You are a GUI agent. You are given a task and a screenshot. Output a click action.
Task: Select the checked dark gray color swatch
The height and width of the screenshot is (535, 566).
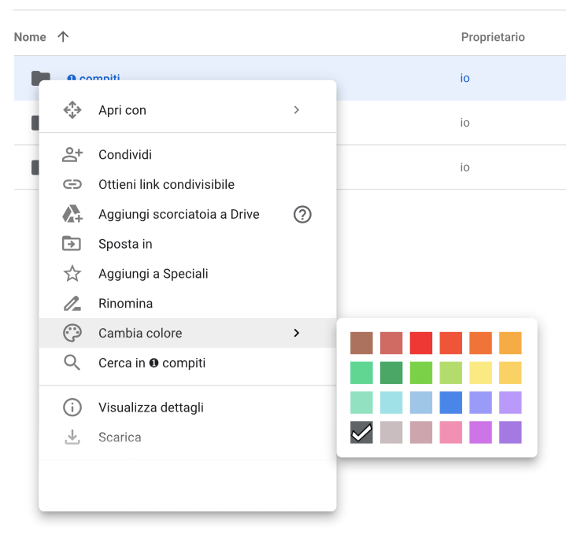361,432
